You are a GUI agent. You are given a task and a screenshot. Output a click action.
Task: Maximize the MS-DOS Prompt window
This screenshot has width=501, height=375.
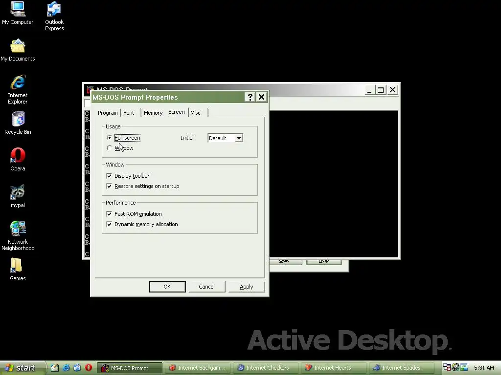click(381, 90)
